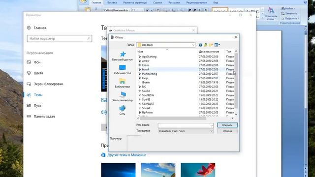The height and width of the screenshot is (177, 315).
Task: Click the Отмена button
Action: coord(227,131)
